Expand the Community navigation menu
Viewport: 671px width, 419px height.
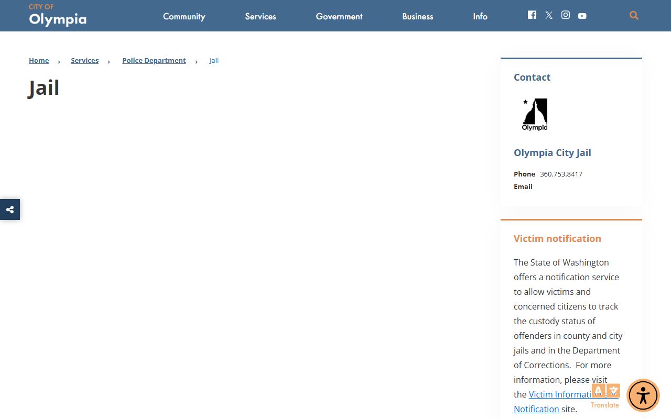[x=184, y=16]
